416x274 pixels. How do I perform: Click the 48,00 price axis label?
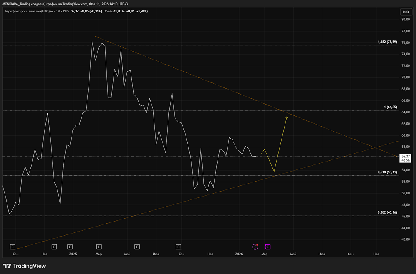405,205
